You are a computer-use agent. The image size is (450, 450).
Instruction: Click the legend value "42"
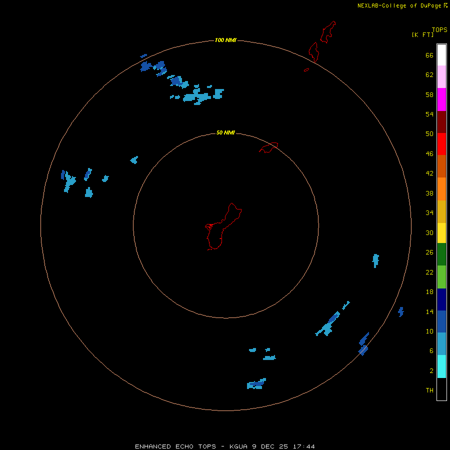[x=429, y=173]
